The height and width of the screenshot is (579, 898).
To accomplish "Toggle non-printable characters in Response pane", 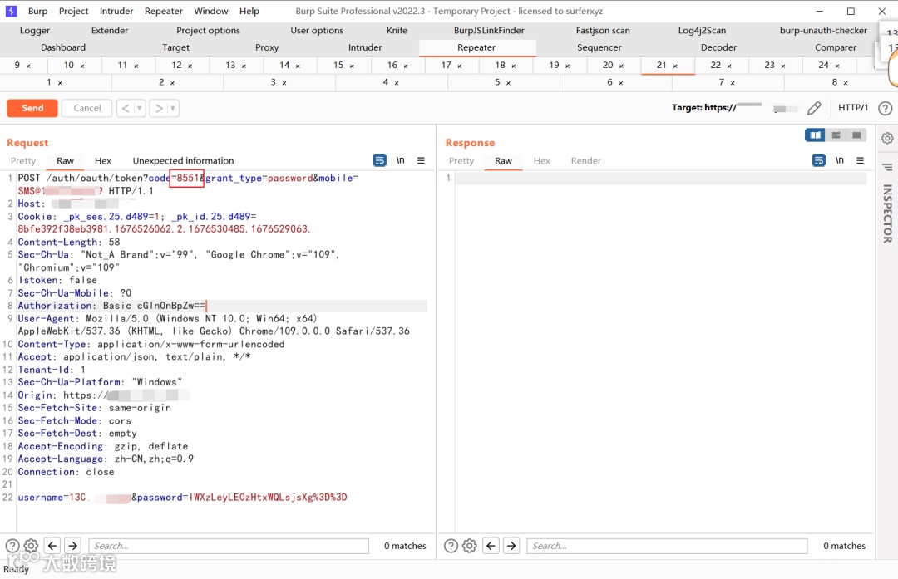I will 840,160.
